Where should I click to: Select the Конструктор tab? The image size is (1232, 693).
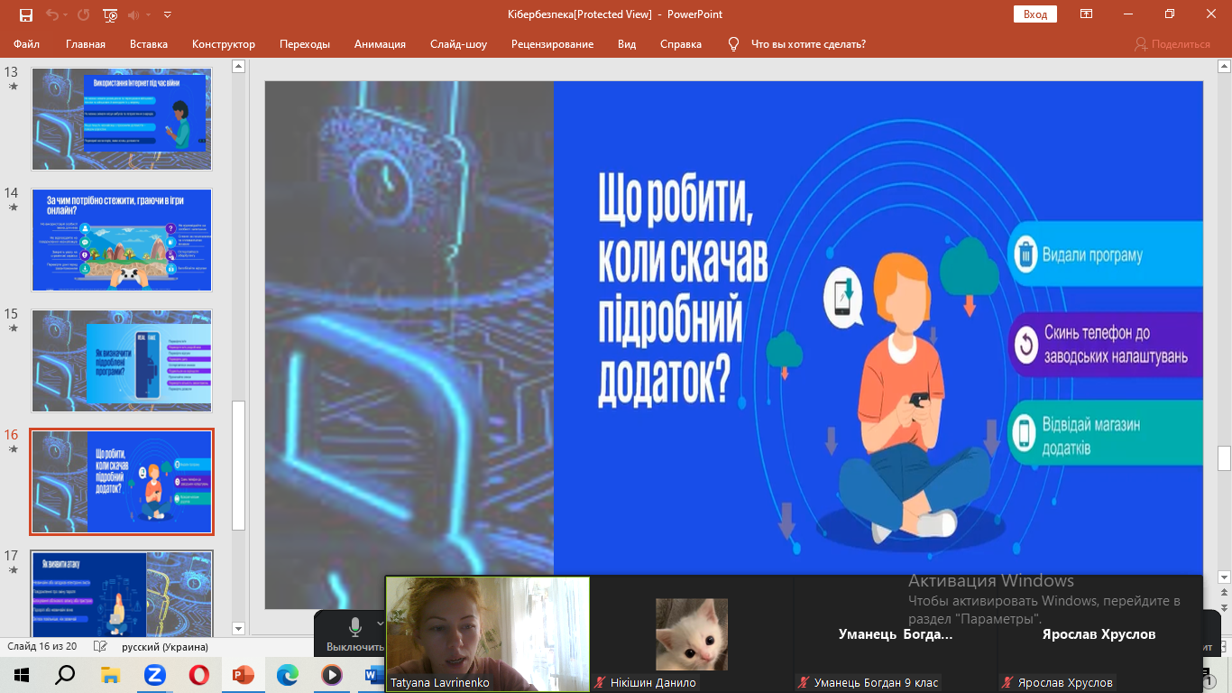(x=224, y=44)
